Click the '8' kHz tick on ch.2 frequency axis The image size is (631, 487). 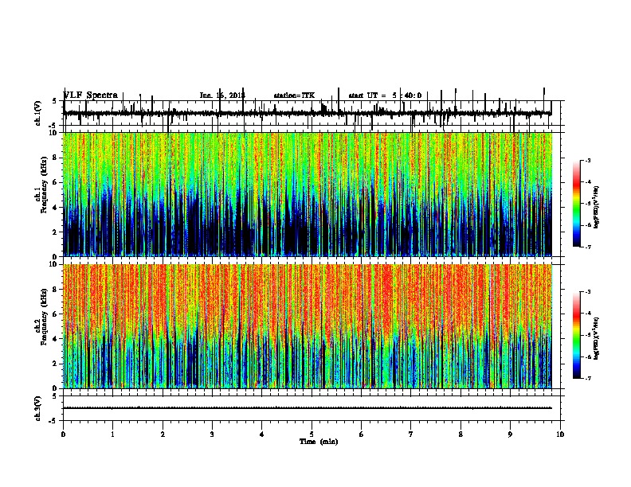tap(55, 290)
